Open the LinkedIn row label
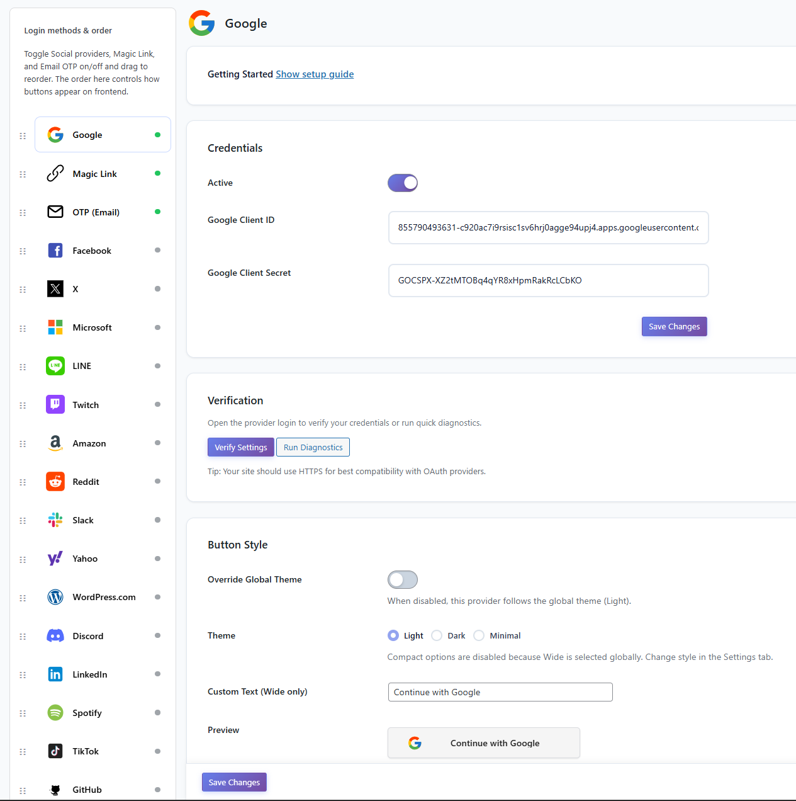Image resolution: width=796 pixels, height=801 pixels. point(90,674)
